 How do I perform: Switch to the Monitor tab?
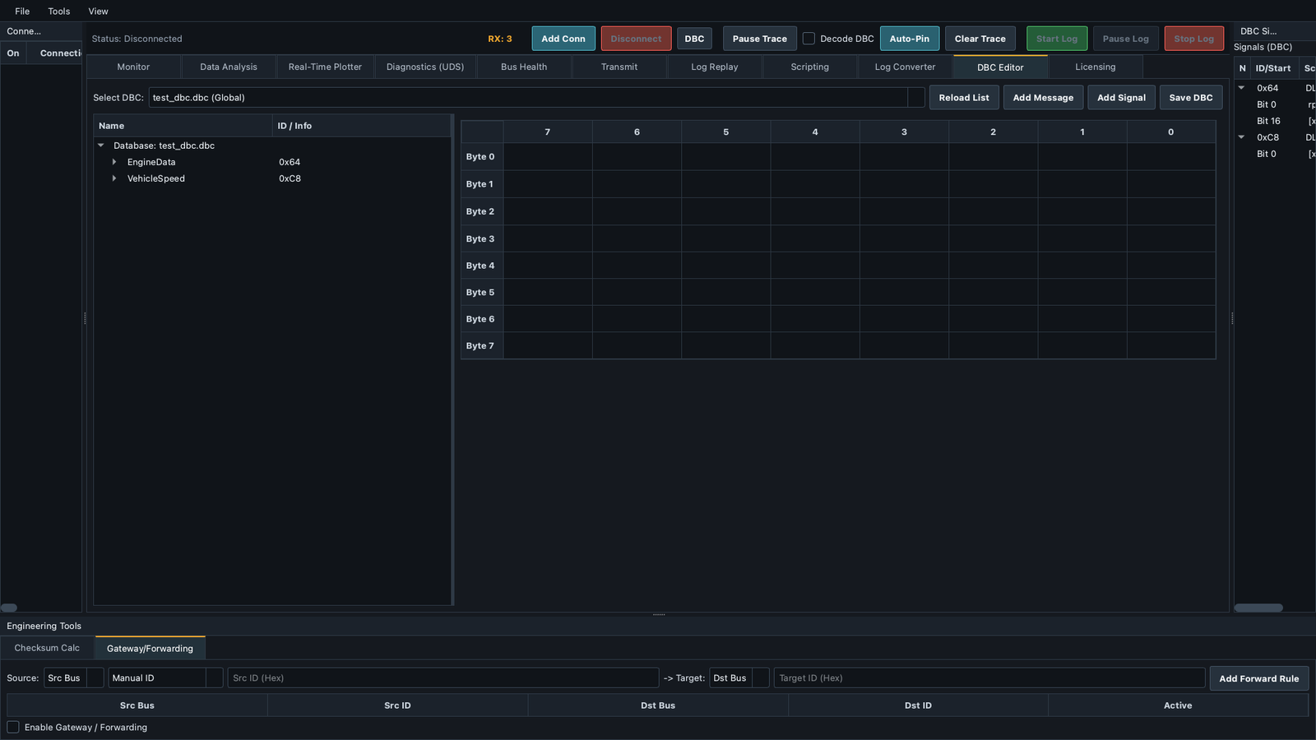pyautogui.click(x=133, y=67)
